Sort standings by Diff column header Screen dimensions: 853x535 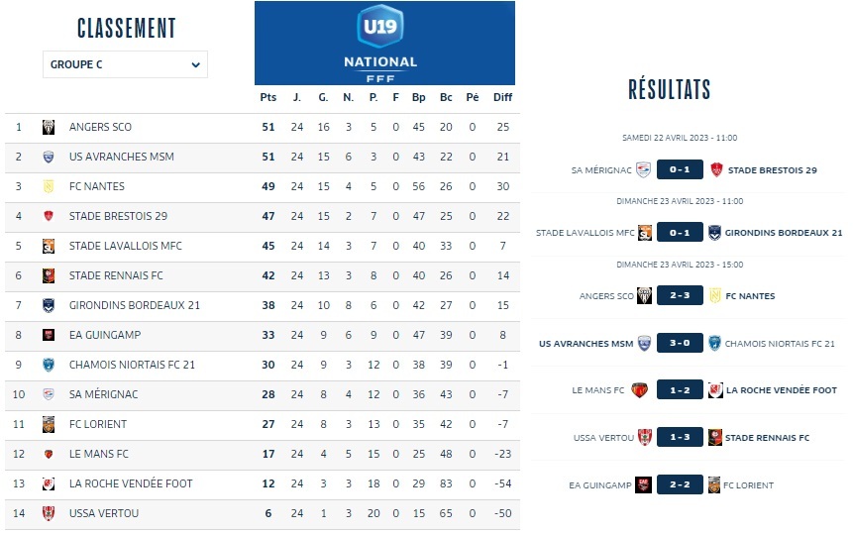pos(502,97)
